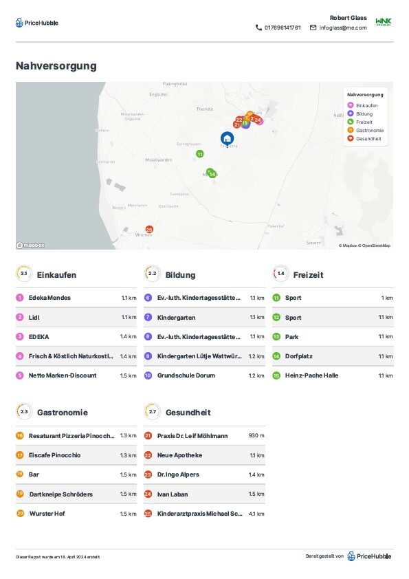The image size is (409, 579).
Task: Click the Einkaufen score badge 3.1
Action: 24,274
